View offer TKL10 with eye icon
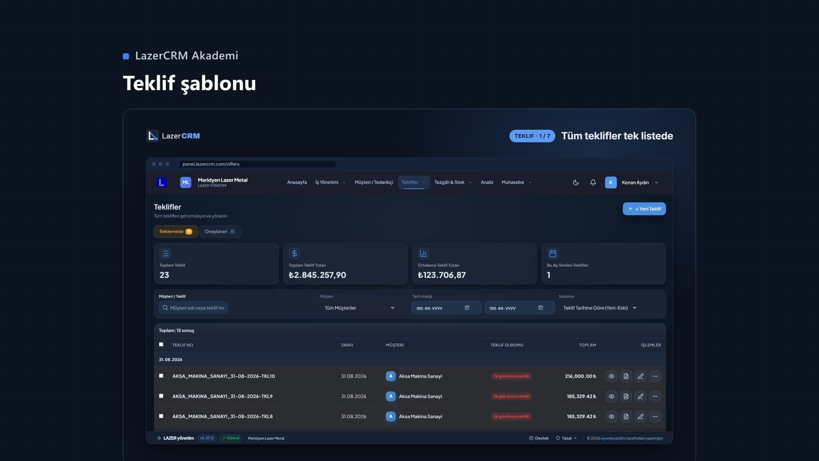Viewport: 819px width, 461px height. tap(611, 376)
